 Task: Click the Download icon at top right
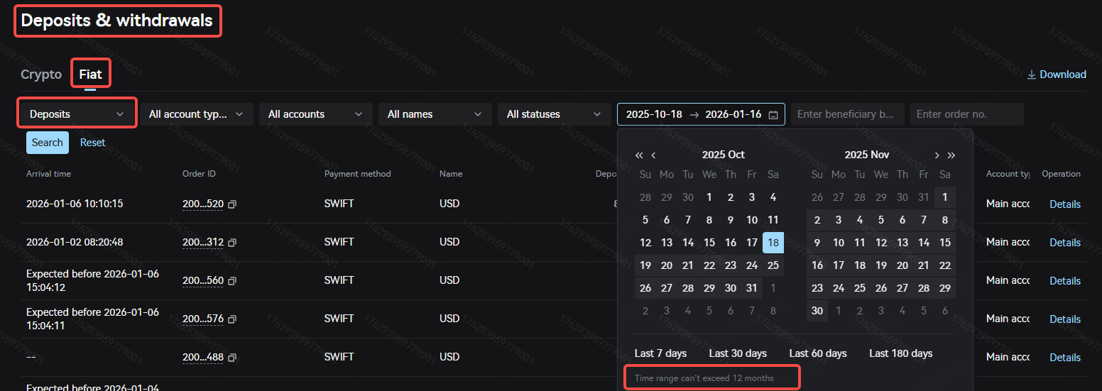pyautogui.click(x=1032, y=75)
